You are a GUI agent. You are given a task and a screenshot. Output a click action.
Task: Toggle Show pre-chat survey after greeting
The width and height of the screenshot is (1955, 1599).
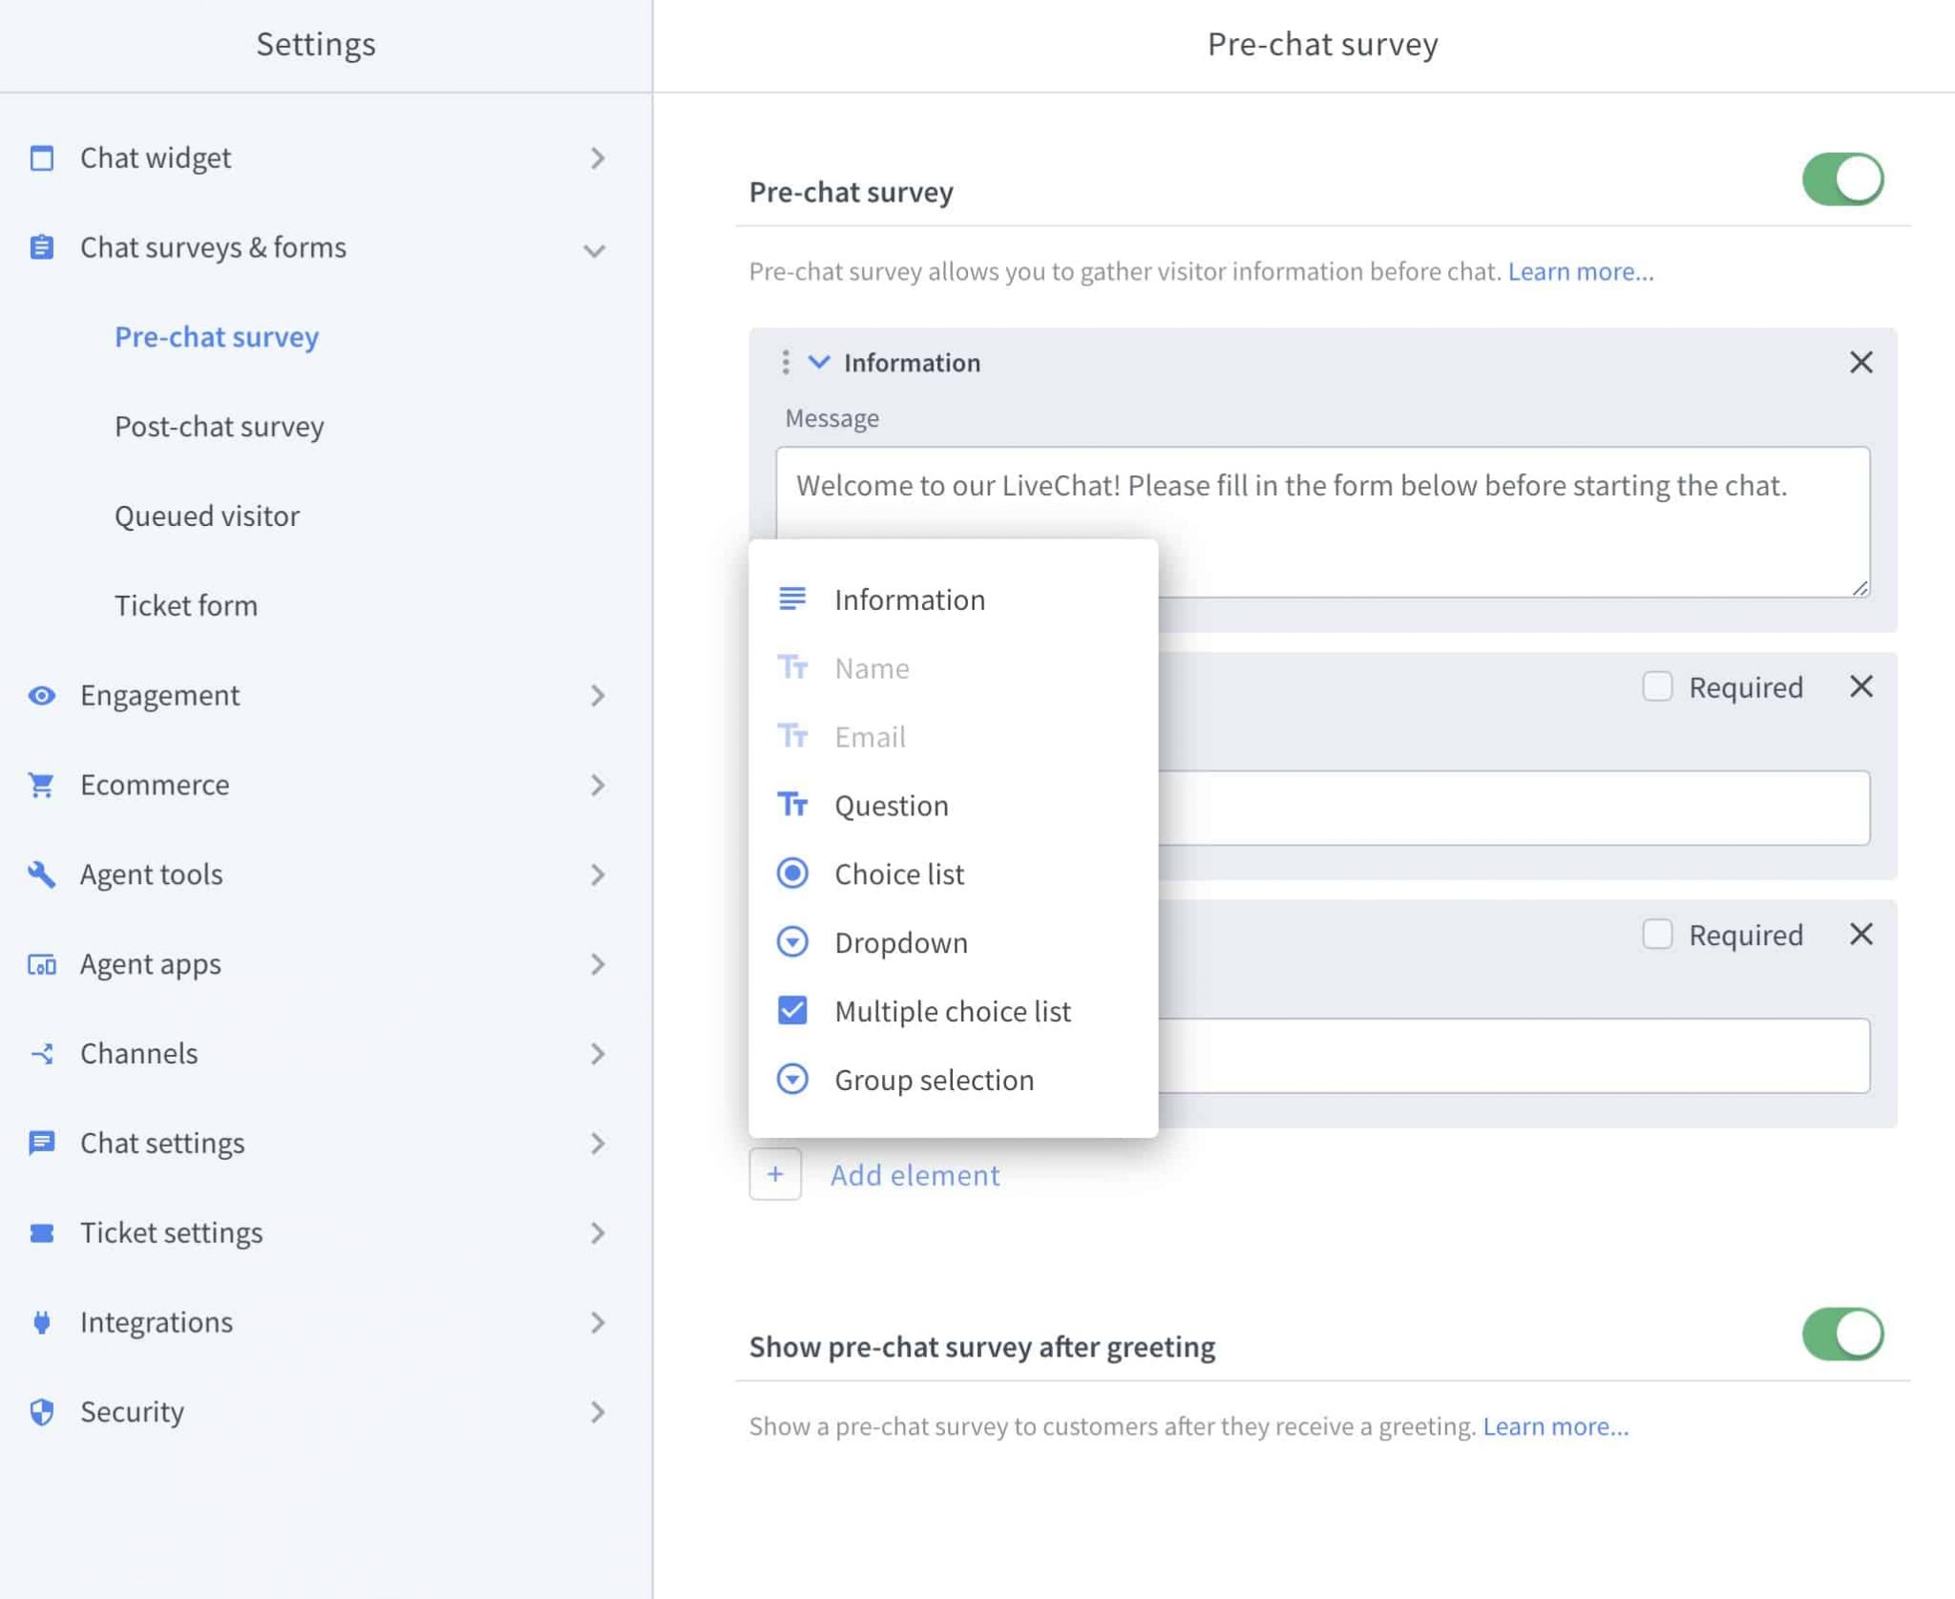[x=1843, y=1336]
